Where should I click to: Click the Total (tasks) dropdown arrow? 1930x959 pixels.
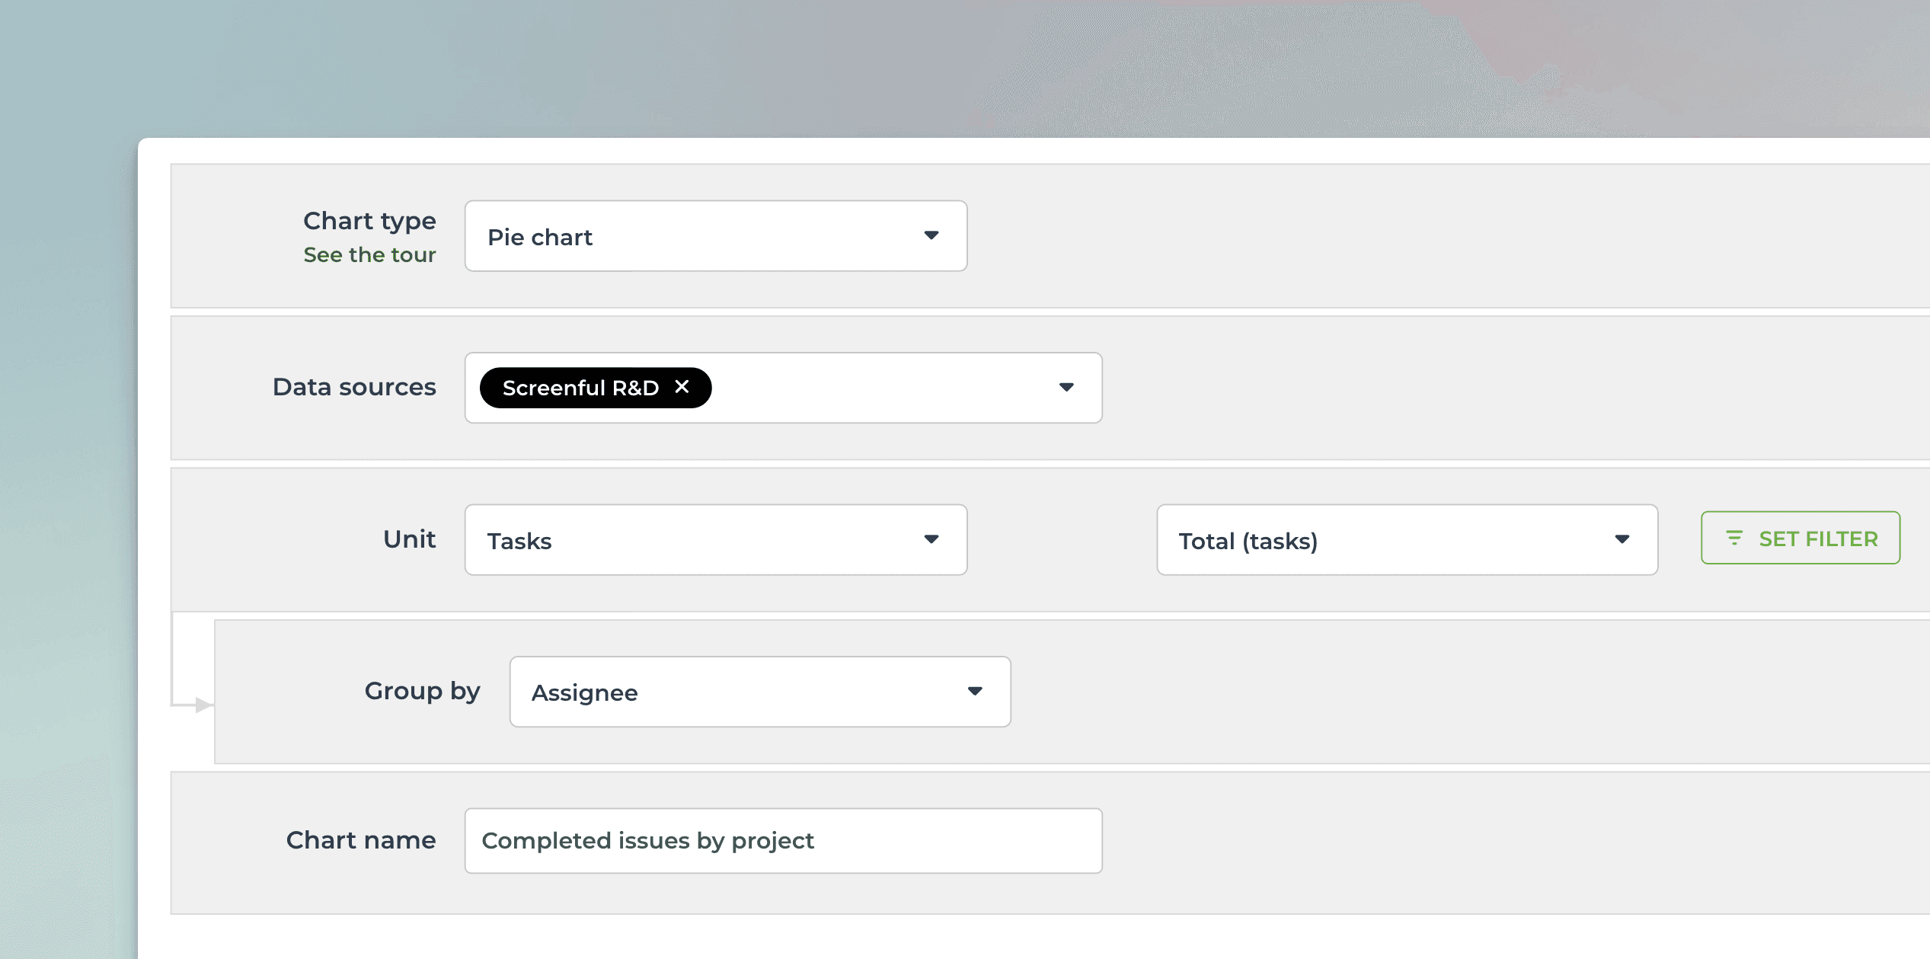coord(1622,539)
